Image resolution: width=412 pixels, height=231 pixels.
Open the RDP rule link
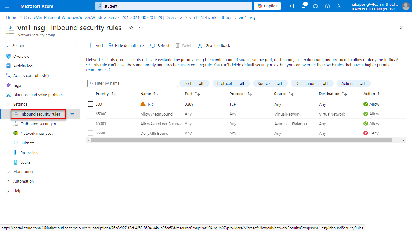152,104
